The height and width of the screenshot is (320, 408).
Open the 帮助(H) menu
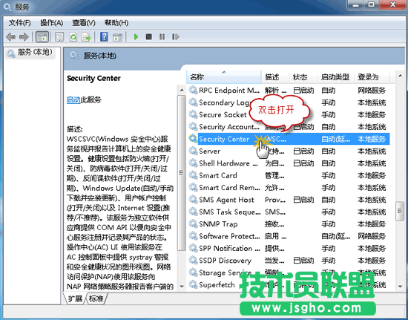tap(116, 23)
